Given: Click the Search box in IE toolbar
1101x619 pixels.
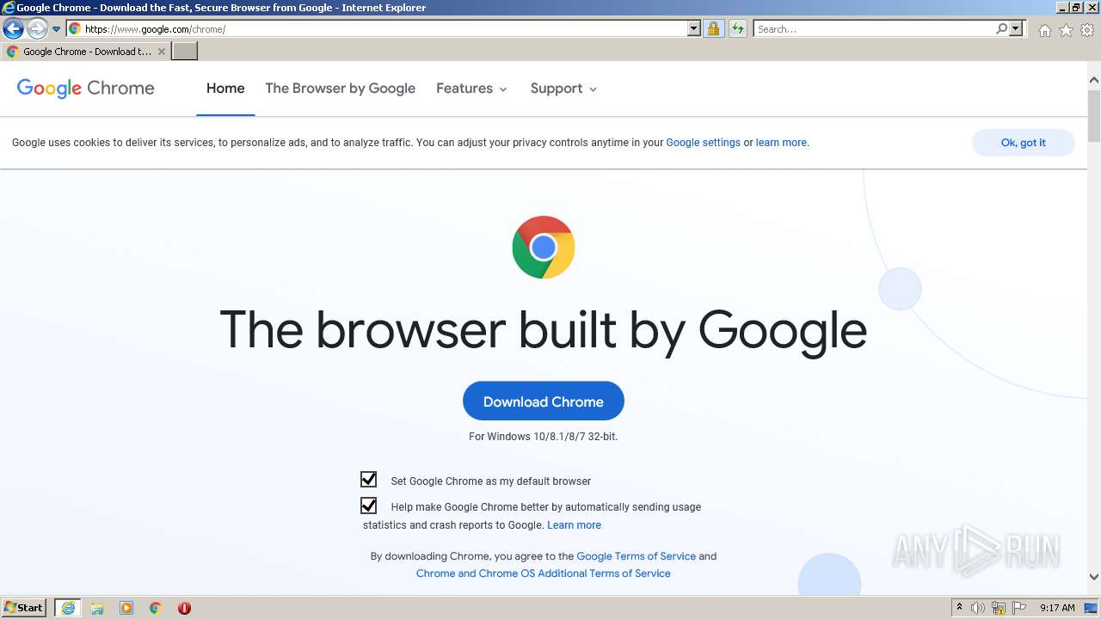Looking at the screenshot, I should click(x=873, y=29).
